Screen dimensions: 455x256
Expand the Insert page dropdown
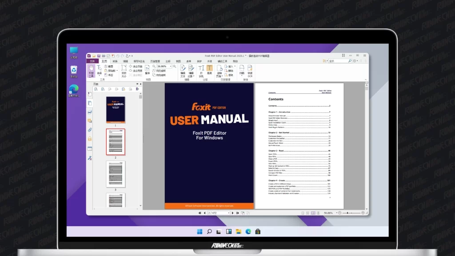pos(235,66)
